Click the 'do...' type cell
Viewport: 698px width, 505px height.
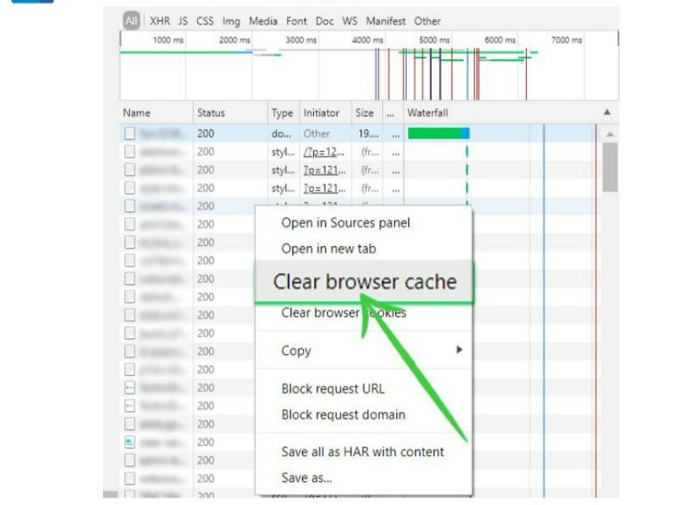point(281,133)
